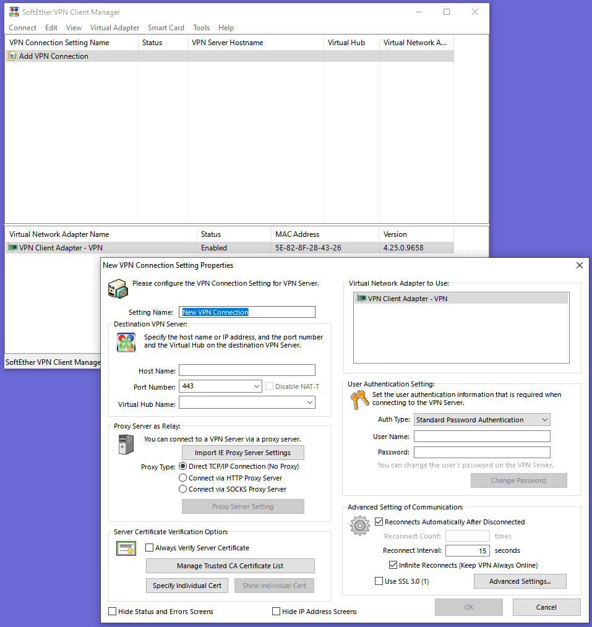592x627 pixels.
Task: Click the Reconnect Interval field
Action: tap(468, 550)
